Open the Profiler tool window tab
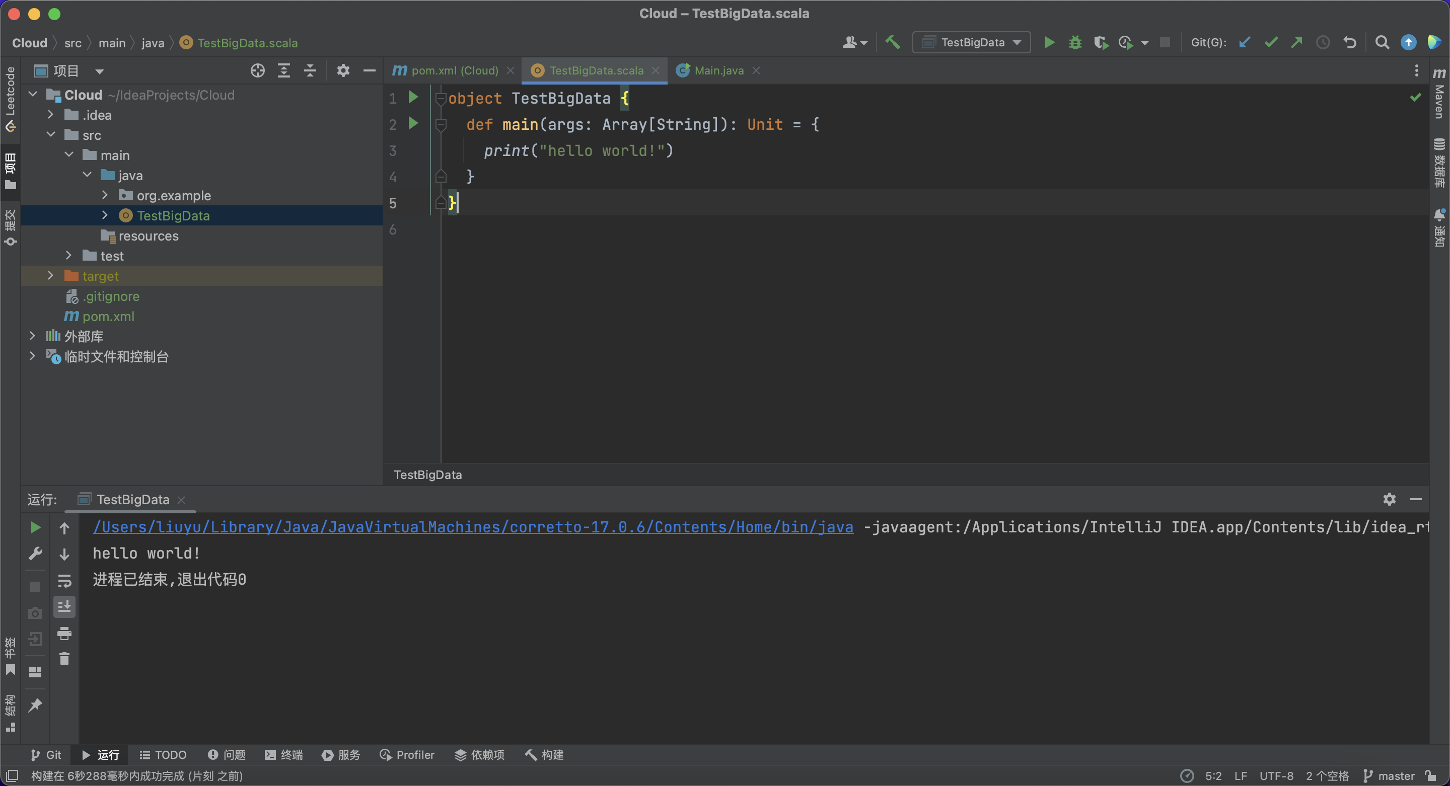 [407, 754]
